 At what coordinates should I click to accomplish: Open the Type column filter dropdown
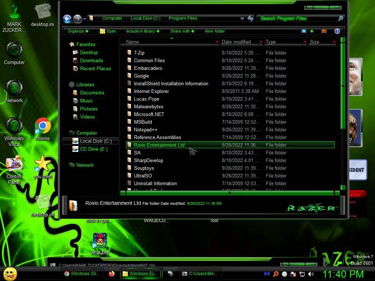click(305, 42)
